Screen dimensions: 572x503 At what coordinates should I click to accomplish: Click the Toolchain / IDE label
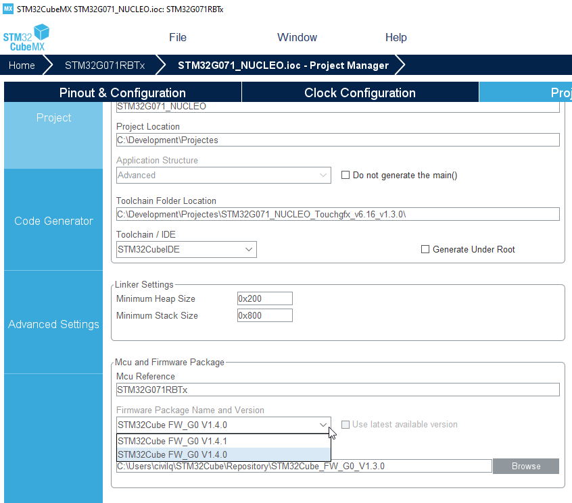point(146,234)
